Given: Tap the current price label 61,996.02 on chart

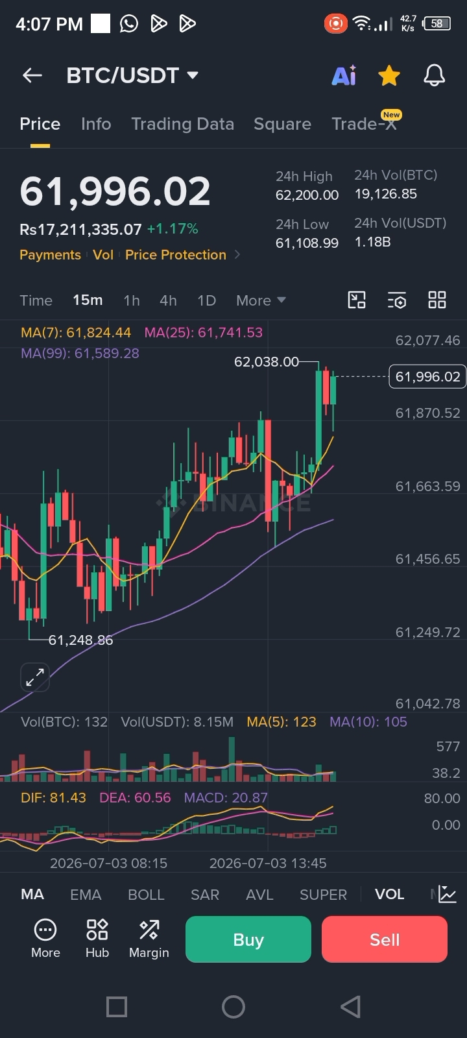Looking at the screenshot, I should (427, 376).
